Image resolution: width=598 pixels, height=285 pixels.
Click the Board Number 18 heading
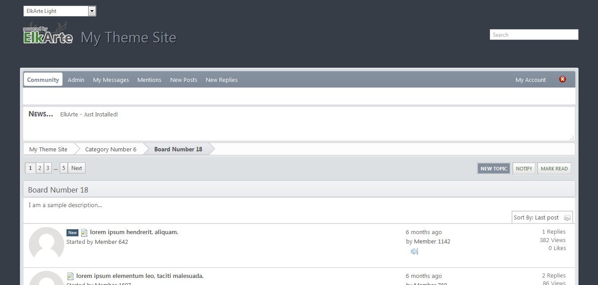[58, 190]
